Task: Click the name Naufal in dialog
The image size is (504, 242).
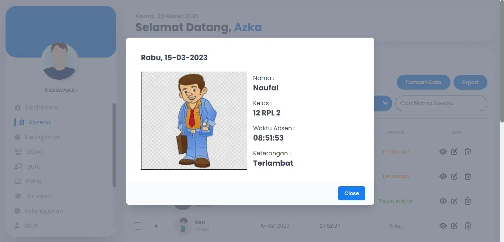Action: [x=266, y=88]
